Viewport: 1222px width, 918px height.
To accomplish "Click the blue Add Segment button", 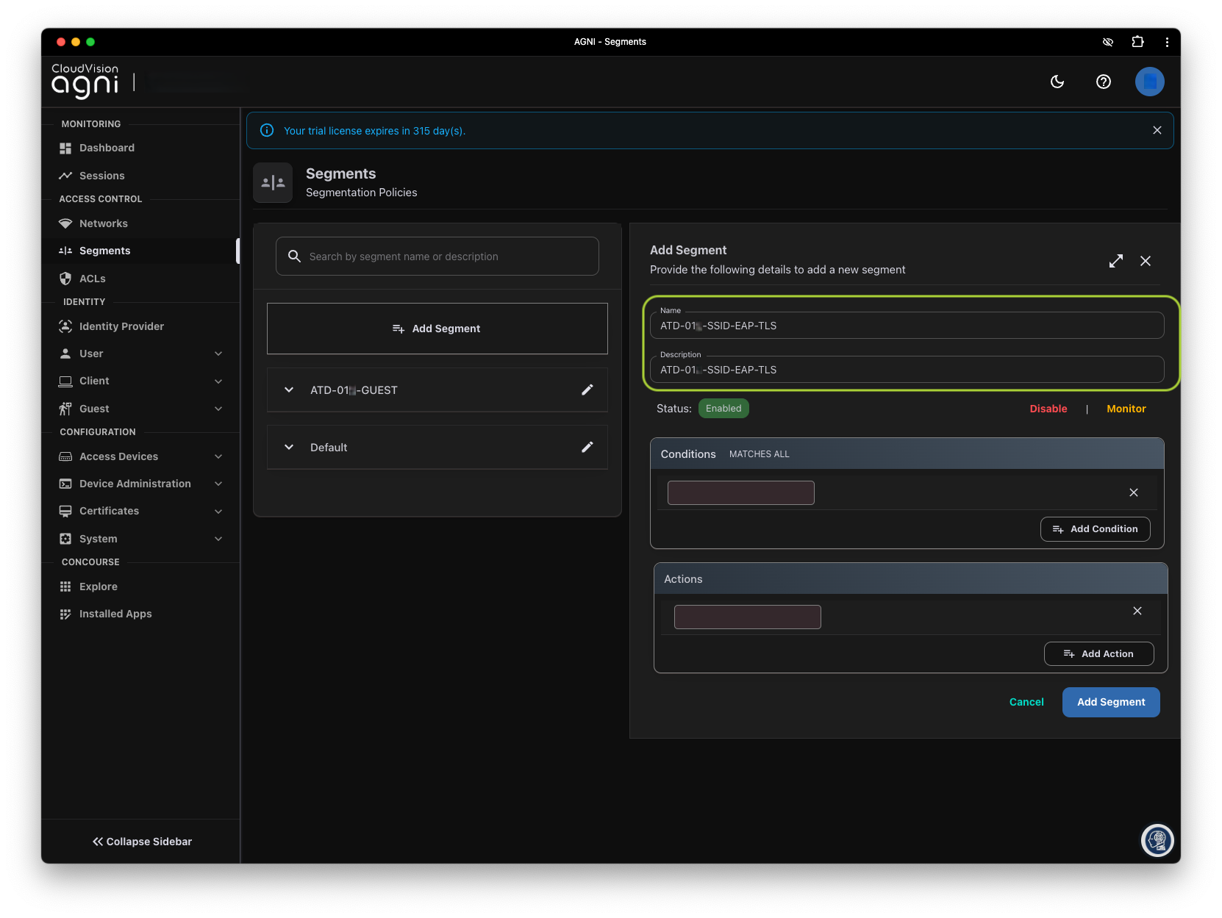I will pyautogui.click(x=1110, y=702).
